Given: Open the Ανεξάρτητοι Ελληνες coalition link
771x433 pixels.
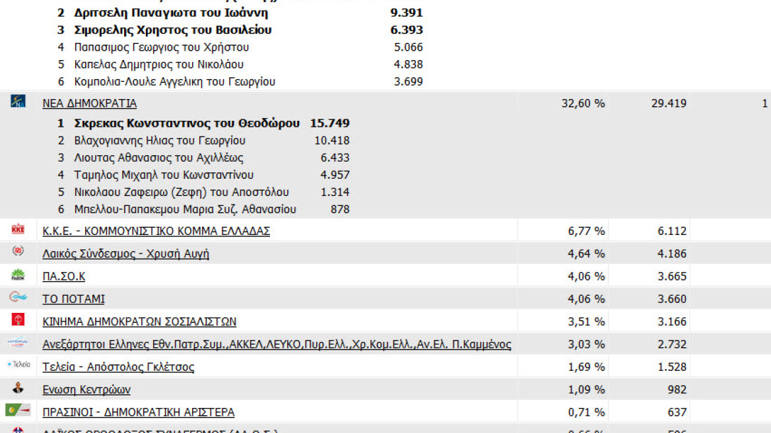Looking at the screenshot, I should coord(277,344).
